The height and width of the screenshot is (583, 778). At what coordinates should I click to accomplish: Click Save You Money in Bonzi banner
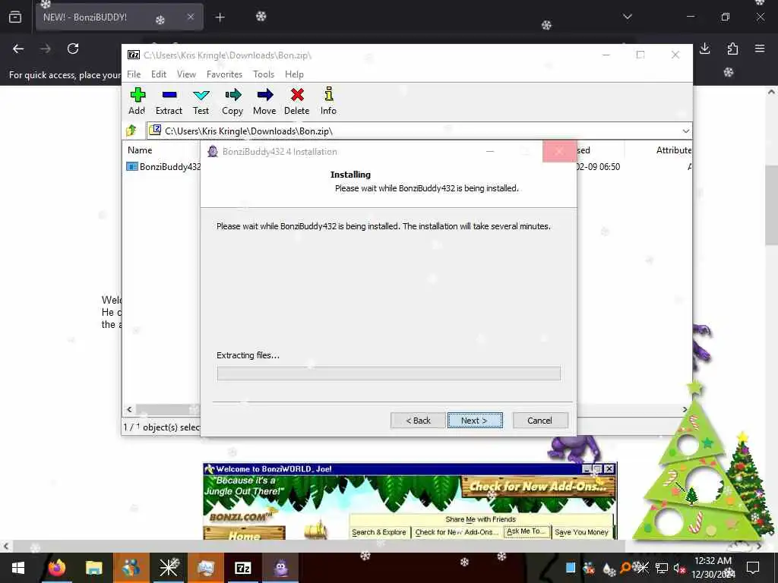(x=581, y=532)
